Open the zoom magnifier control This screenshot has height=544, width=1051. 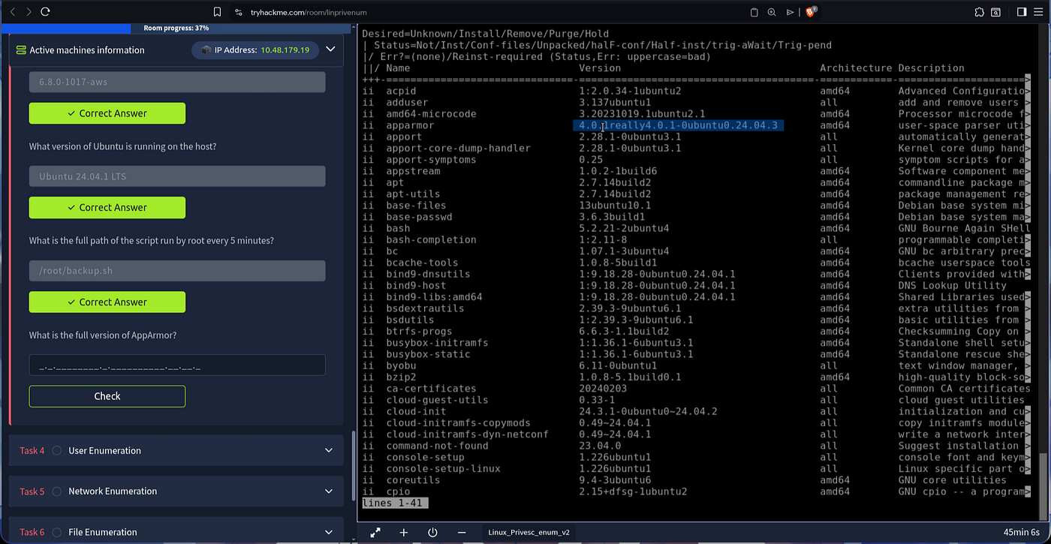tap(772, 12)
